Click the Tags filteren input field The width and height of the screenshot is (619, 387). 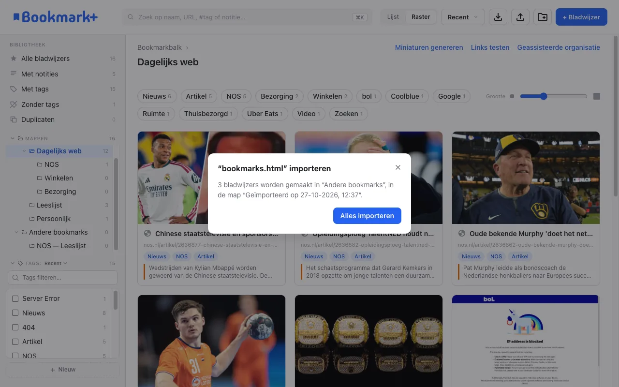point(62,278)
